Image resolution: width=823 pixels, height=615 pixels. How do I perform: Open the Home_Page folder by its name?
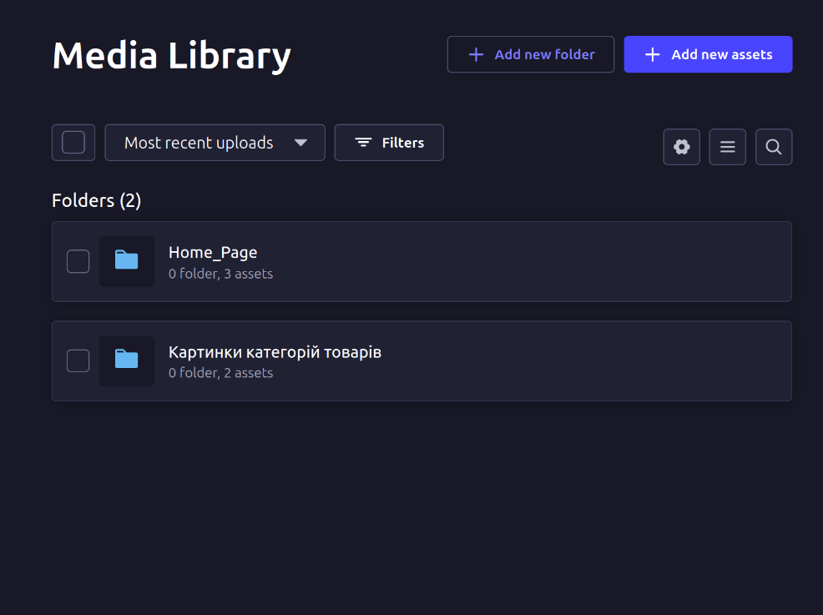click(x=213, y=252)
